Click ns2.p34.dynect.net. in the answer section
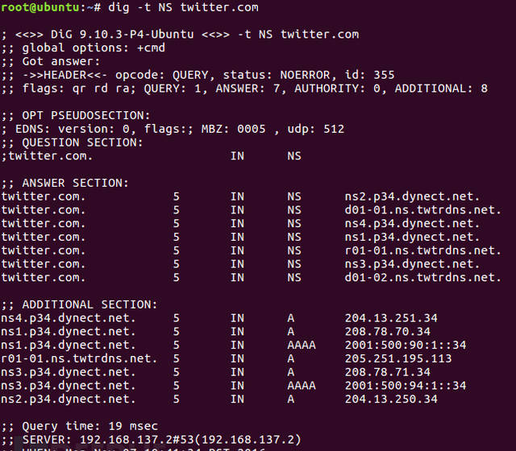The image size is (516, 451). pos(412,197)
